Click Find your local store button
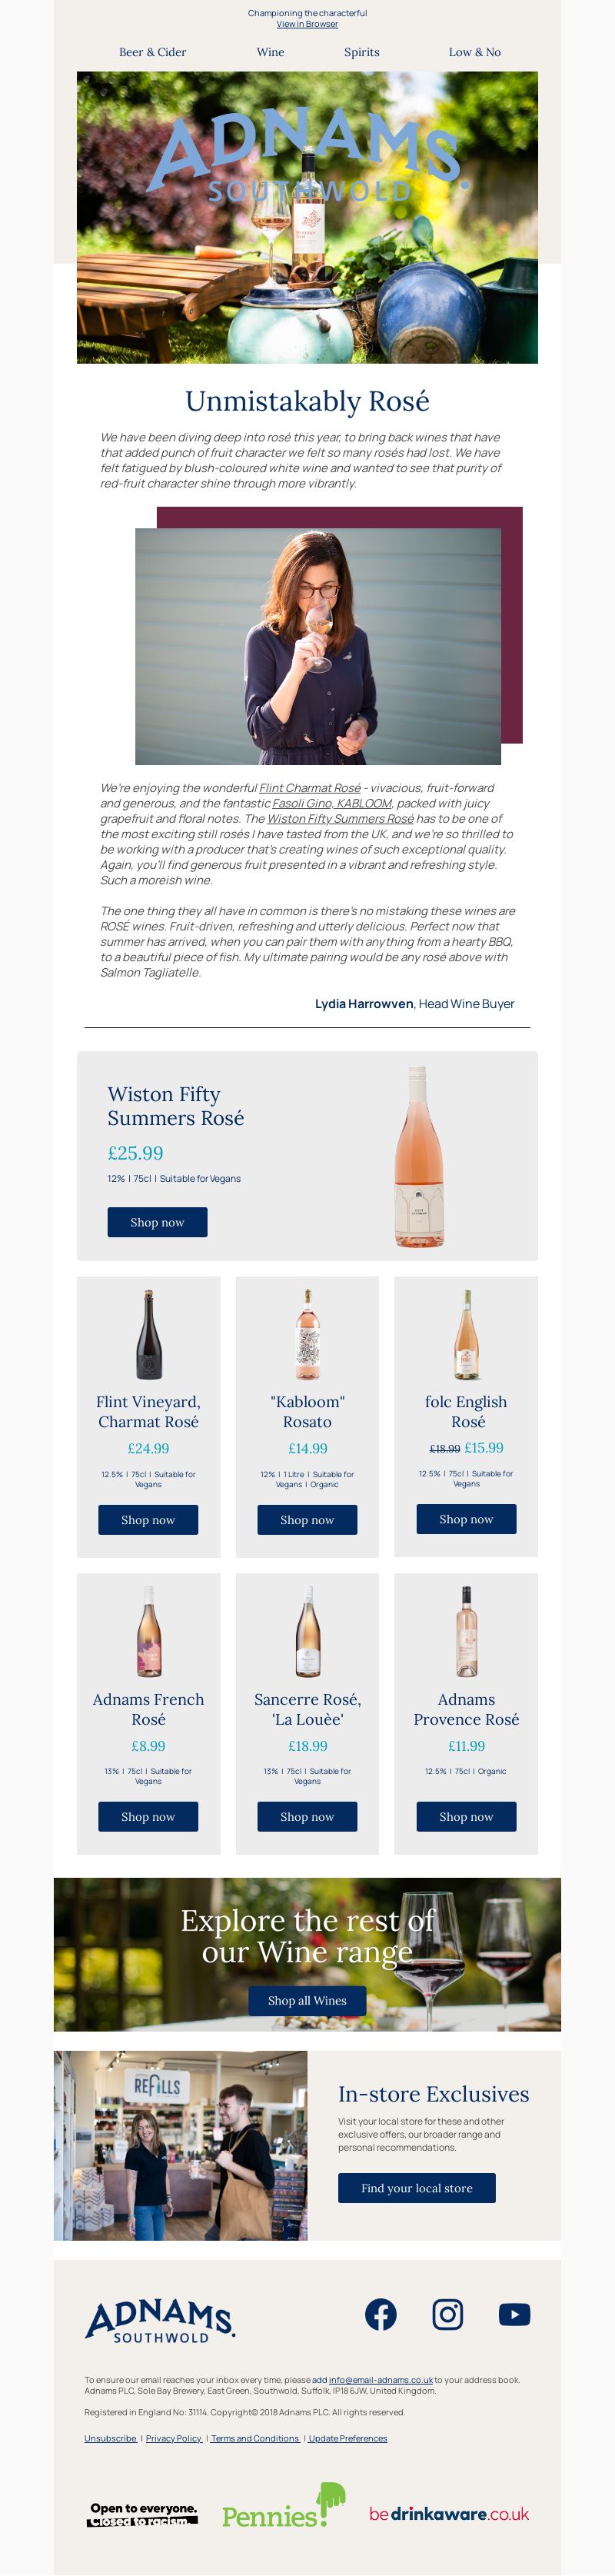The height and width of the screenshot is (2576, 615). pos(417,2188)
